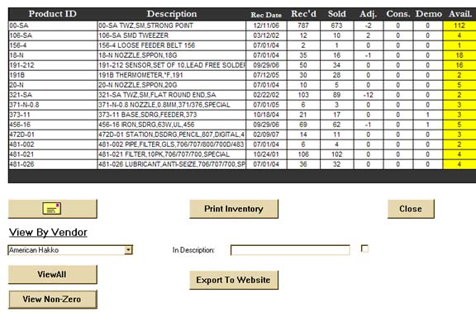Click View Non-Zero button

(x=53, y=300)
